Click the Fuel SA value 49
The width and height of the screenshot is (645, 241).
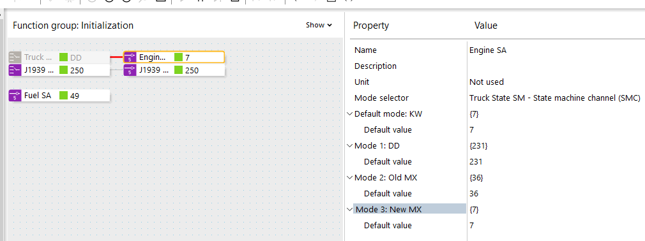pyautogui.click(x=75, y=96)
